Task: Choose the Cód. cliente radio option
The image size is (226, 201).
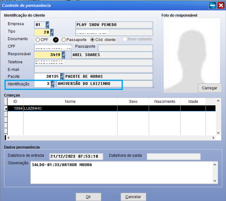Action: point(92,40)
